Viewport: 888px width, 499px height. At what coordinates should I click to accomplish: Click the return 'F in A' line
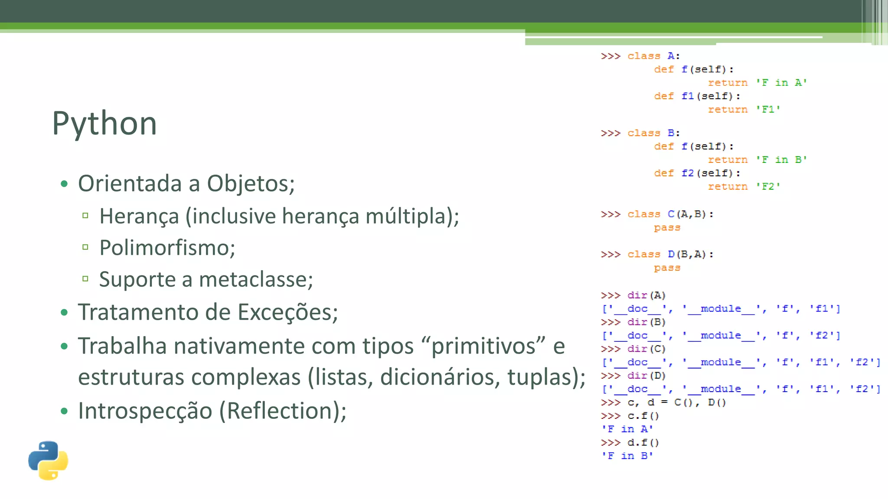click(757, 83)
